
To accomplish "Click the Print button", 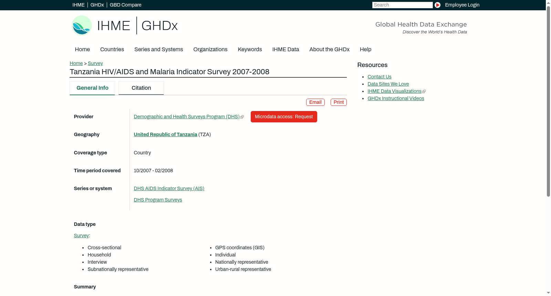I will coord(339,102).
